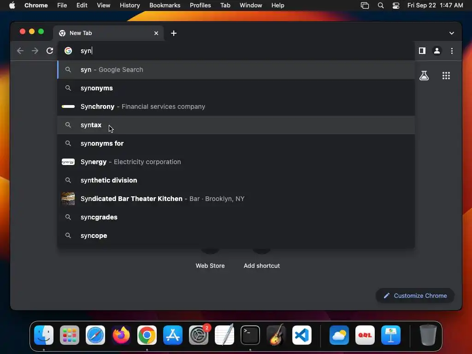
Task: Open Search Labs flask icon
Action: tap(424, 76)
